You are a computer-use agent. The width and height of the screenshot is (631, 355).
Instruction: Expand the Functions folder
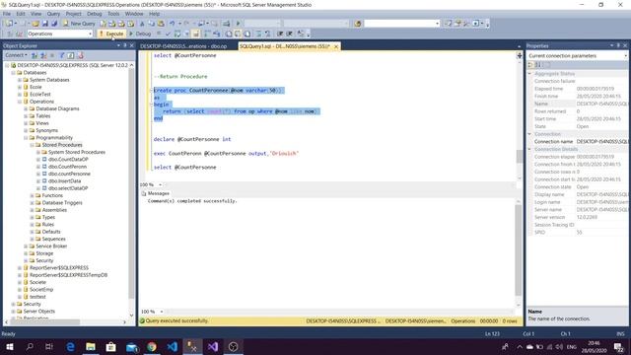[x=32, y=195]
